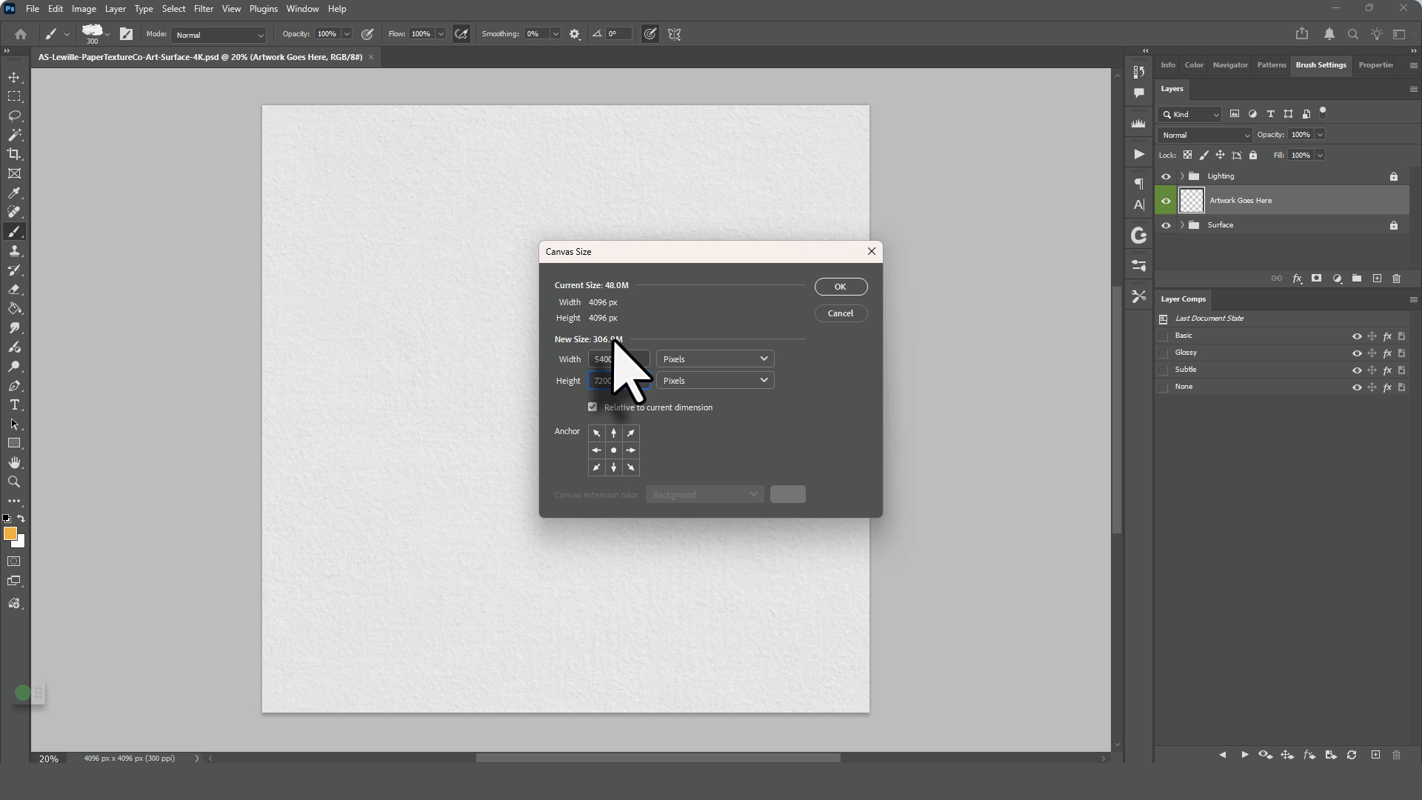This screenshot has width=1422, height=800.
Task: Open the Filter menu
Action: (x=203, y=9)
